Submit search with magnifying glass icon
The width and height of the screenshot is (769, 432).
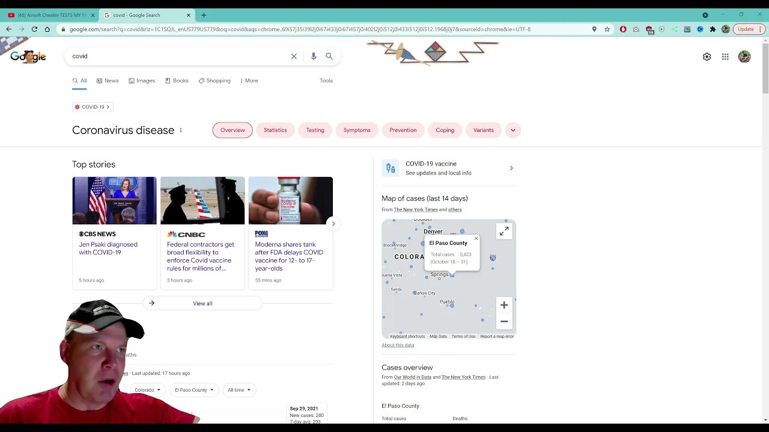pyautogui.click(x=329, y=56)
